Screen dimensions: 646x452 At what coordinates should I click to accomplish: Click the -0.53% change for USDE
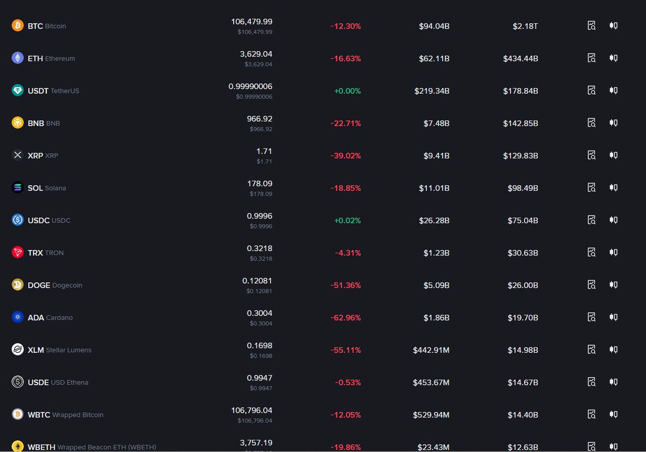[x=348, y=383]
